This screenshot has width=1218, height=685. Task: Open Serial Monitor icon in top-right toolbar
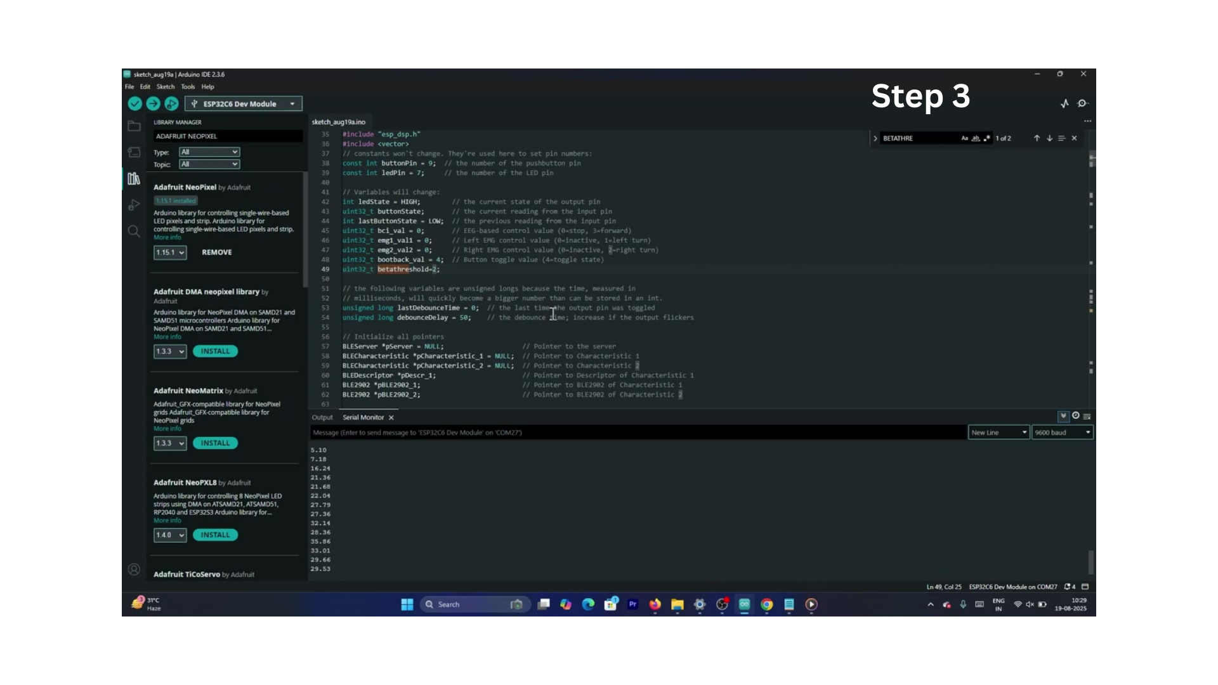(x=1083, y=103)
